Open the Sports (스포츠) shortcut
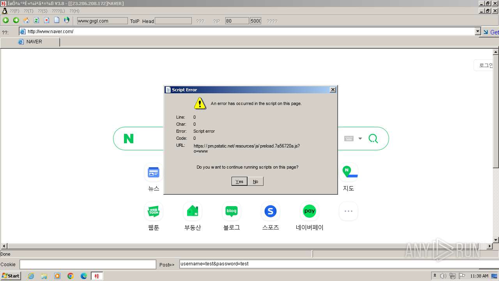Screen dimensions: 499x281 [x=271, y=217]
